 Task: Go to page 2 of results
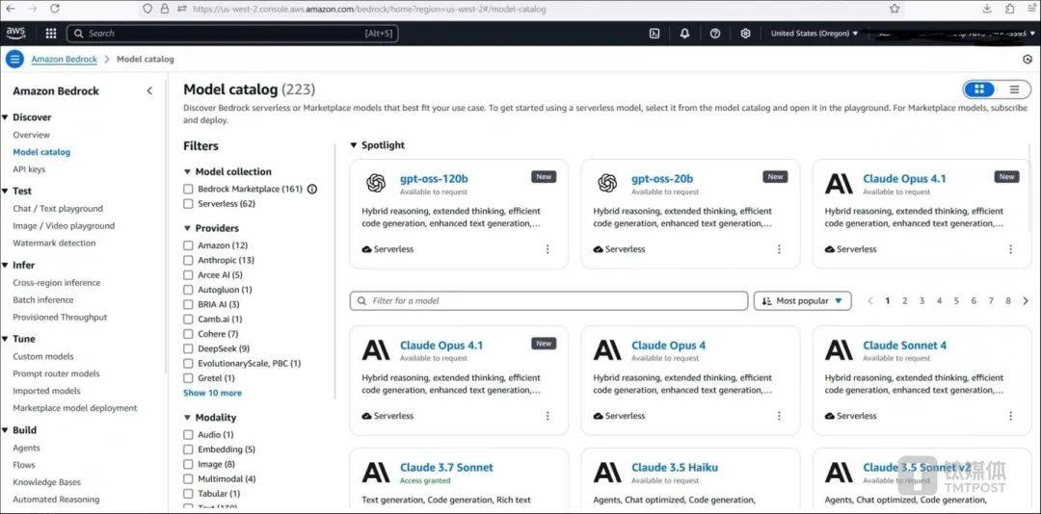click(x=904, y=301)
